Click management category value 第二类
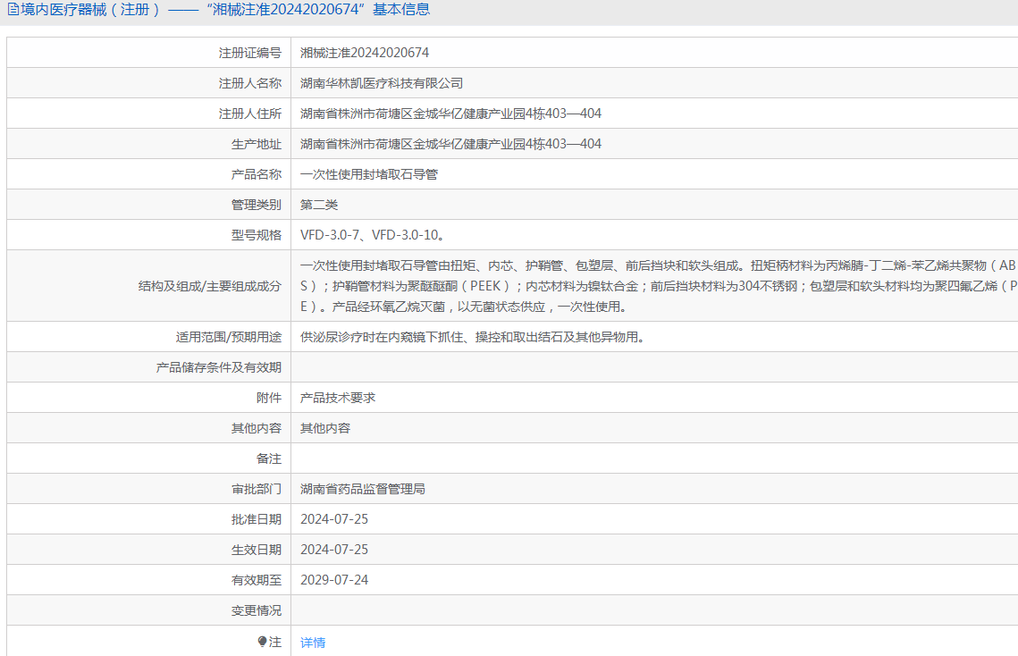Screen dimensions: 1018x656 coord(319,206)
